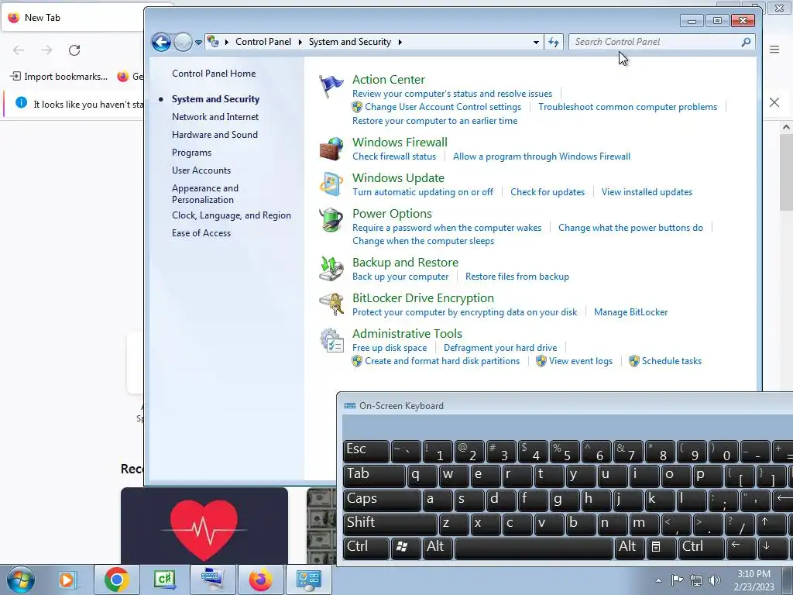Select Ease of Access in sidebar
The image size is (793, 595).
tap(201, 233)
